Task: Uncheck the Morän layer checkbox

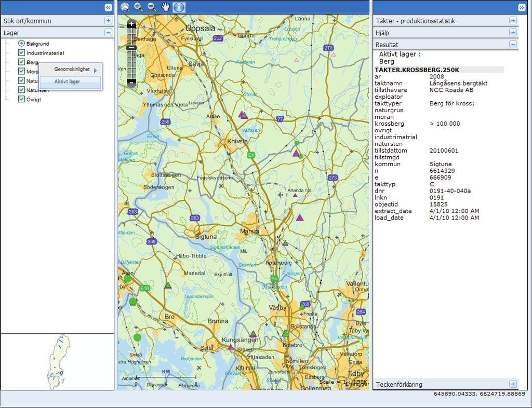Action: tap(21, 71)
